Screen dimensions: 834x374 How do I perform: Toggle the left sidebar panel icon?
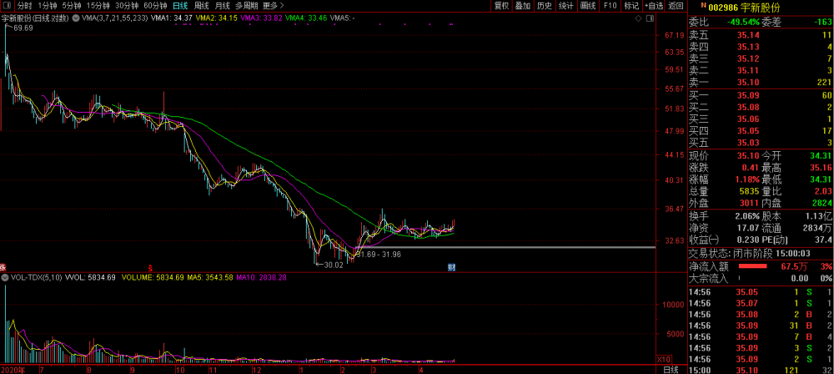6,6
